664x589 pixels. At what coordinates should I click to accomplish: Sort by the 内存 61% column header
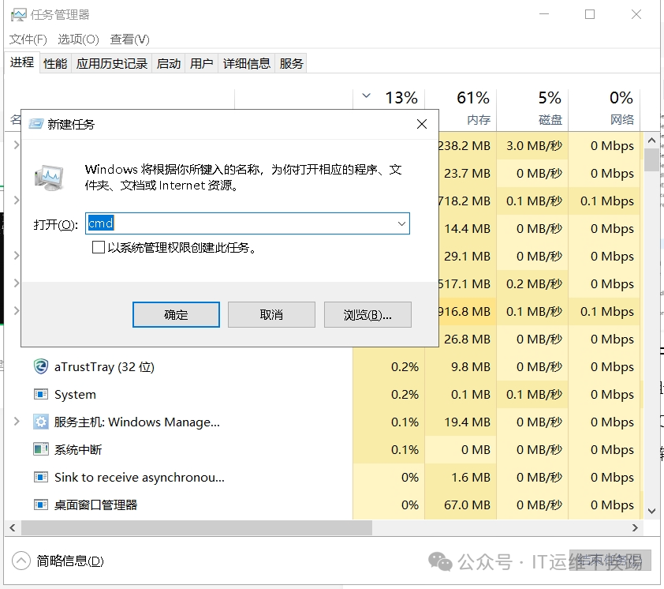tap(461, 109)
